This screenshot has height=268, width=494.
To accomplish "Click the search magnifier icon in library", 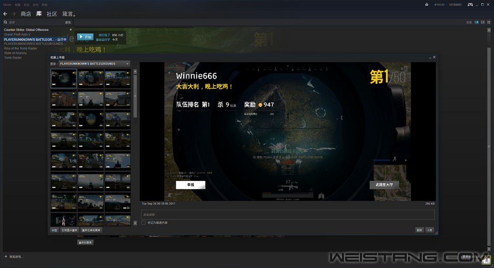I will point(6,23).
